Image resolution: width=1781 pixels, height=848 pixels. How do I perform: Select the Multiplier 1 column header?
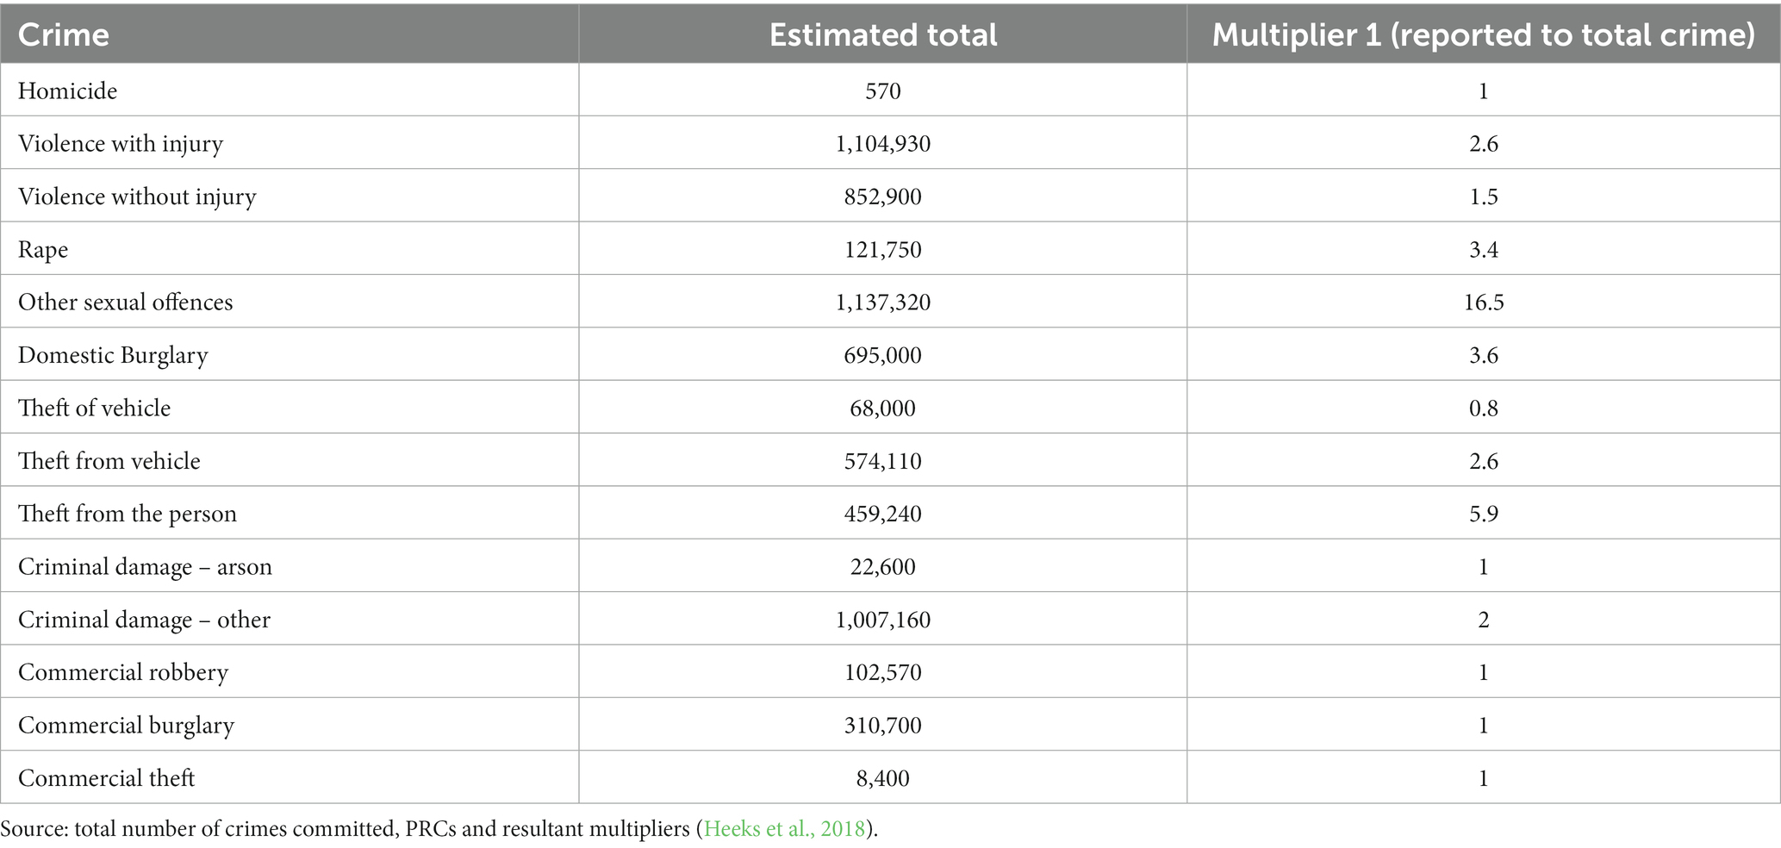tap(1484, 34)
